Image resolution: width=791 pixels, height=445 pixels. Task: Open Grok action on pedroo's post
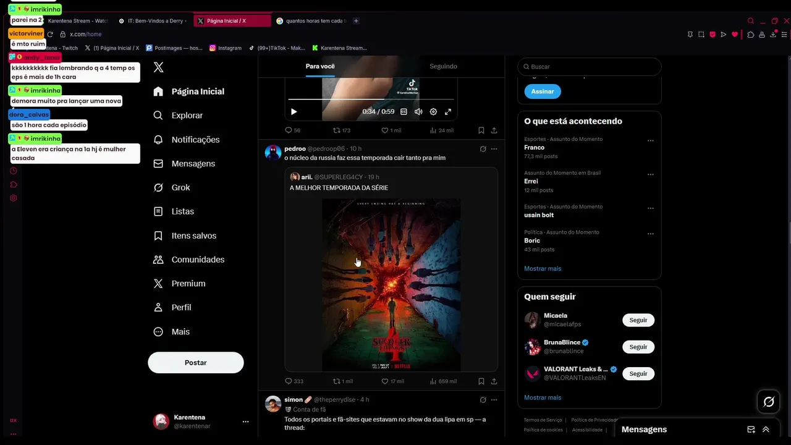coord(483,149)
